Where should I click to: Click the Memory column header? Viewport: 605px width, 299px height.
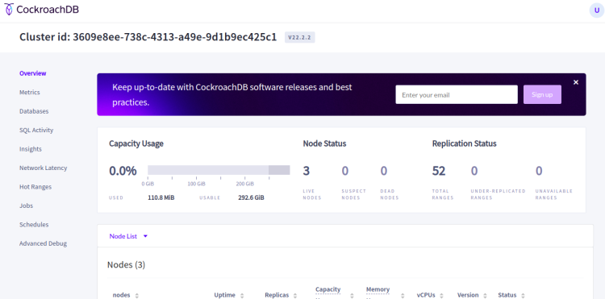[x=378, y=289]
